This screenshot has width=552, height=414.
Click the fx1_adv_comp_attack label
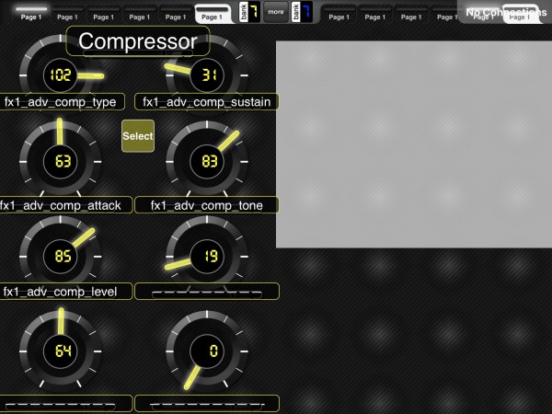point(65,205)
